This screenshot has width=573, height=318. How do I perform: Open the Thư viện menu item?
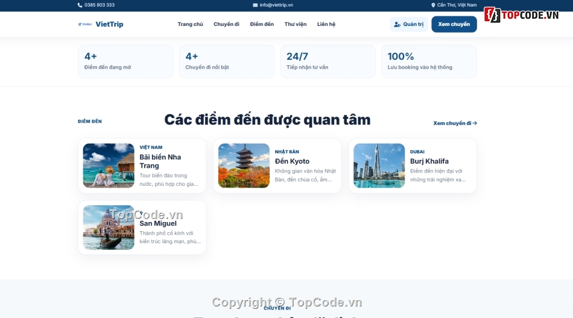pos(296,24)
